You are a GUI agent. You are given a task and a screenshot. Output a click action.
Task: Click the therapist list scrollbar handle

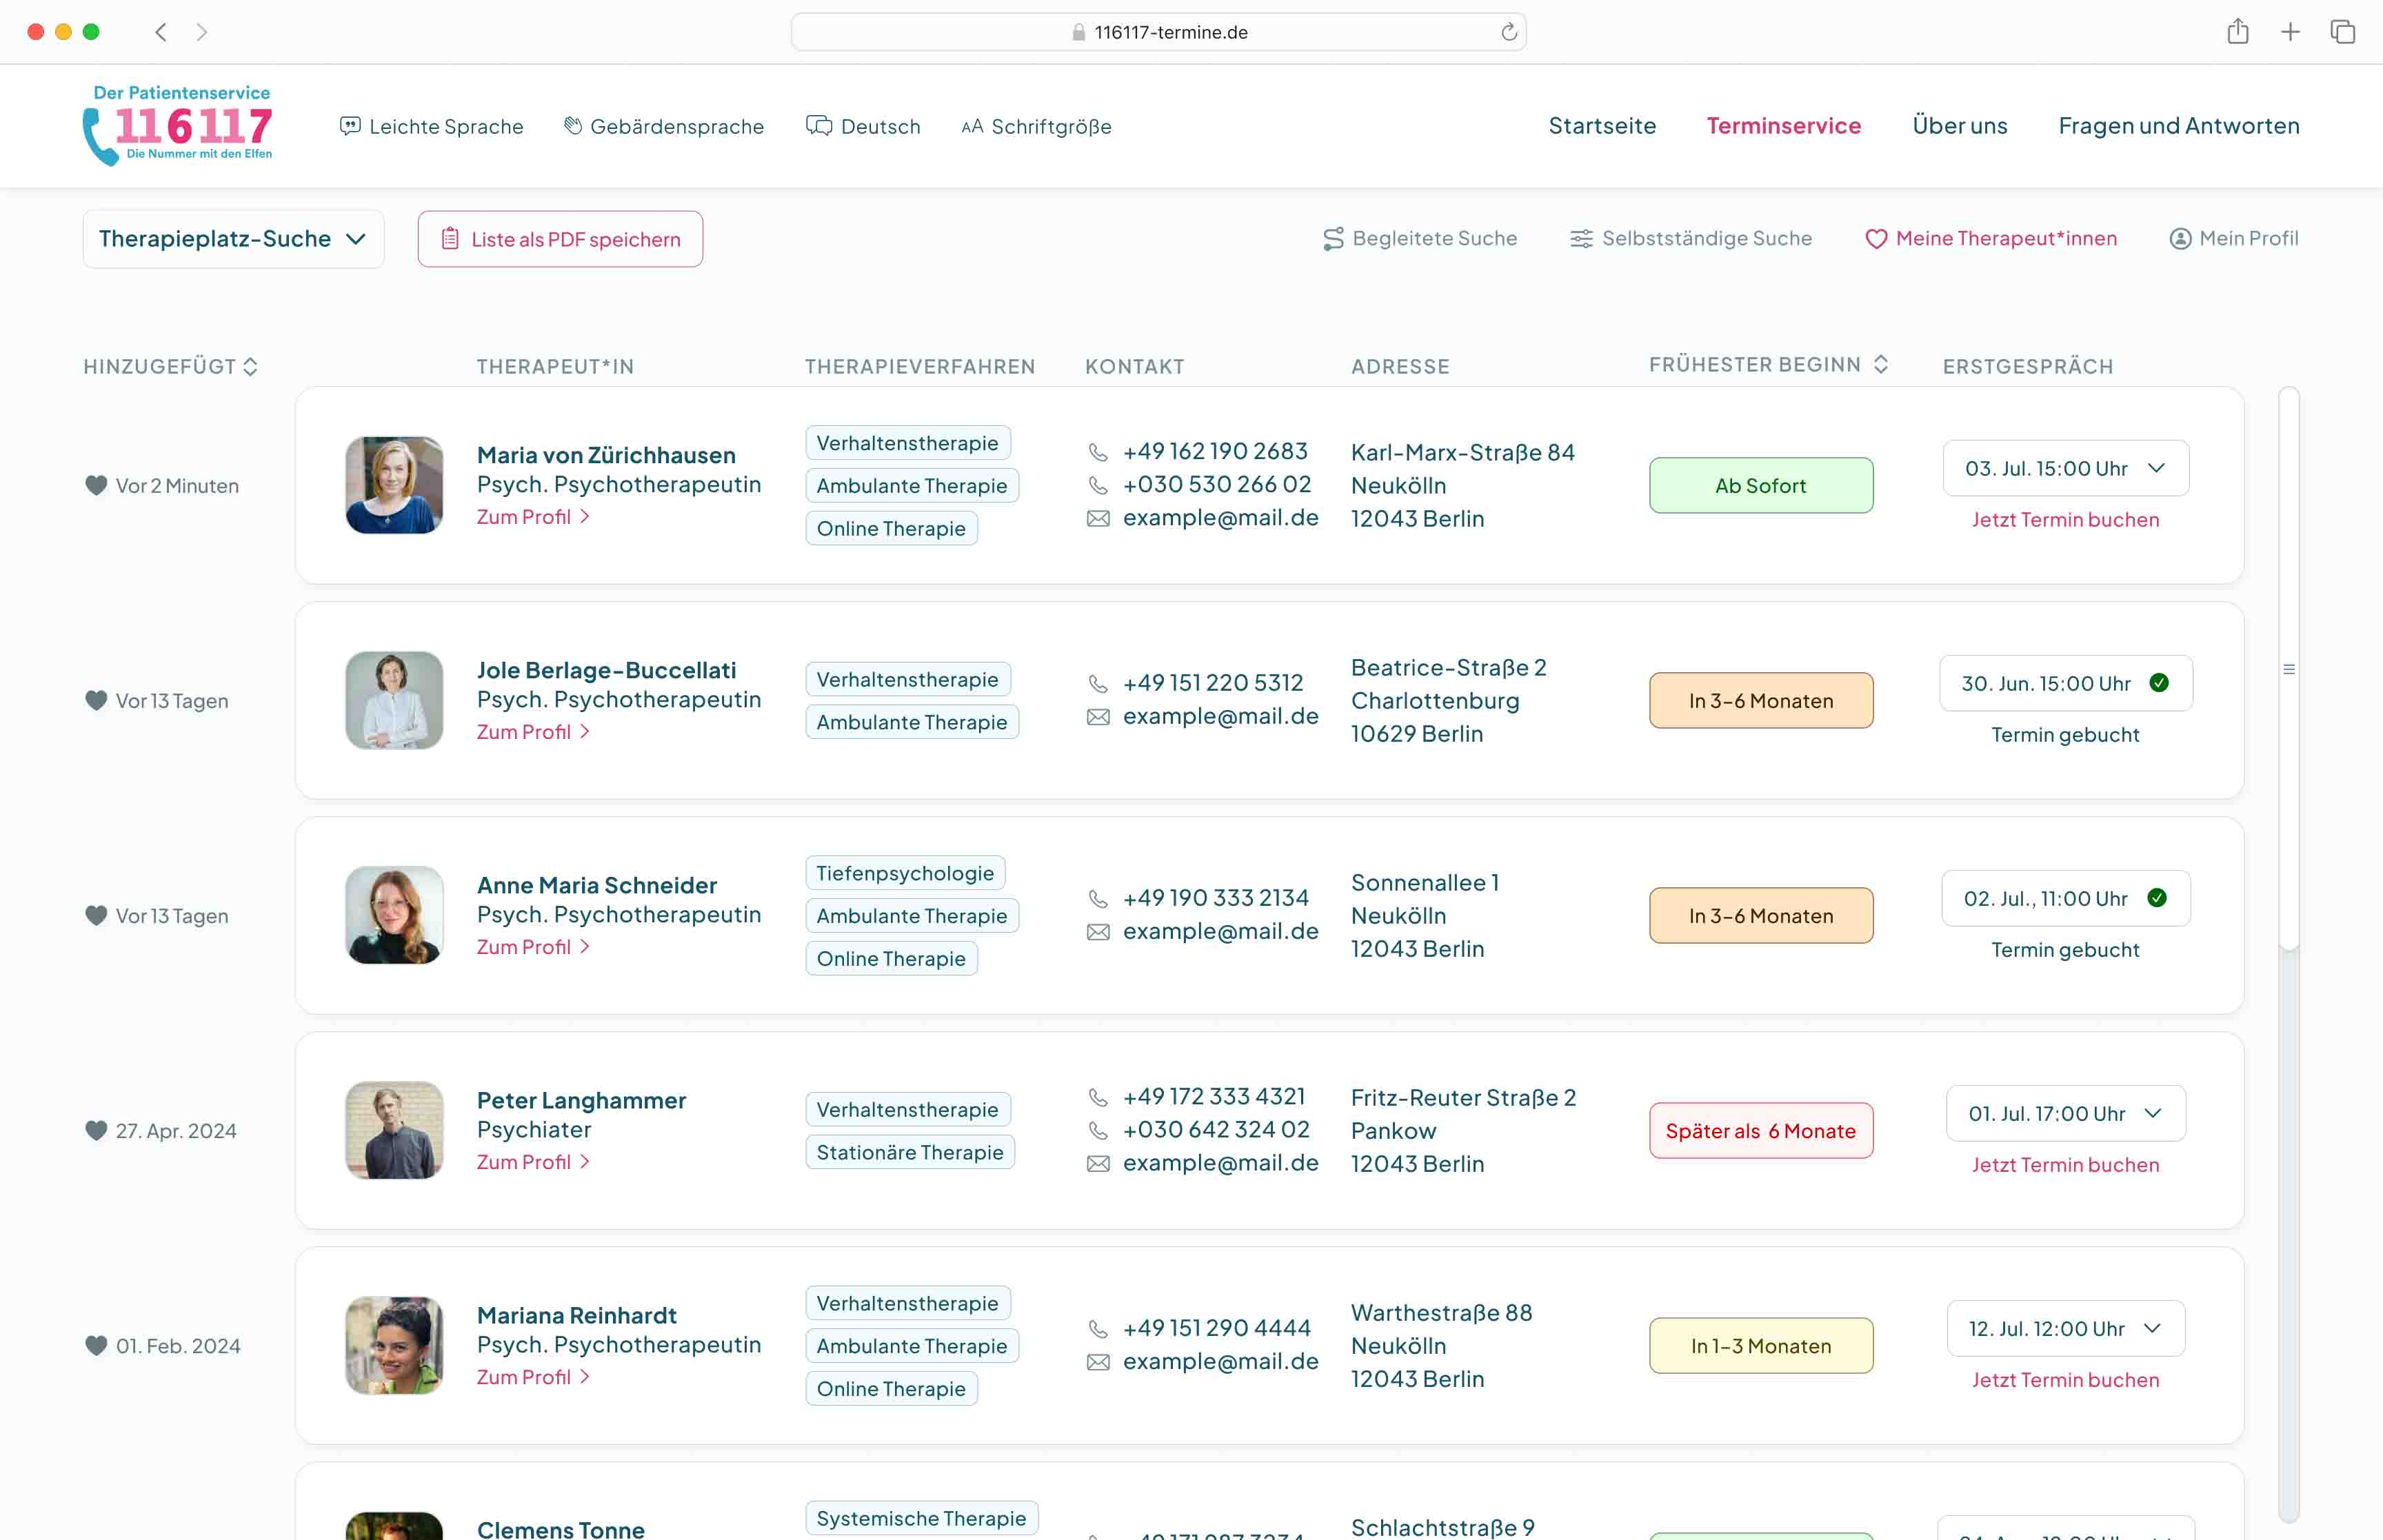pyautogui.click(x=2288, y=669)
